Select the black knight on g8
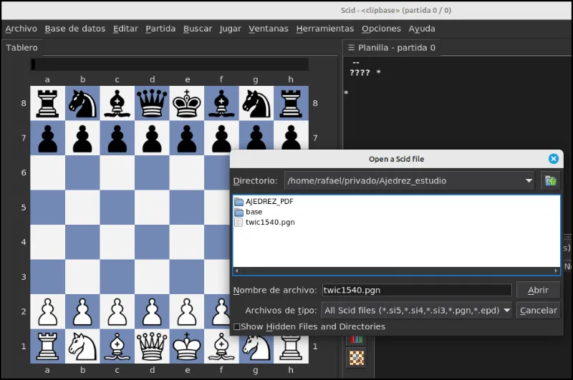This screenshot has width=573, height=380. click(x=256, y=103)
